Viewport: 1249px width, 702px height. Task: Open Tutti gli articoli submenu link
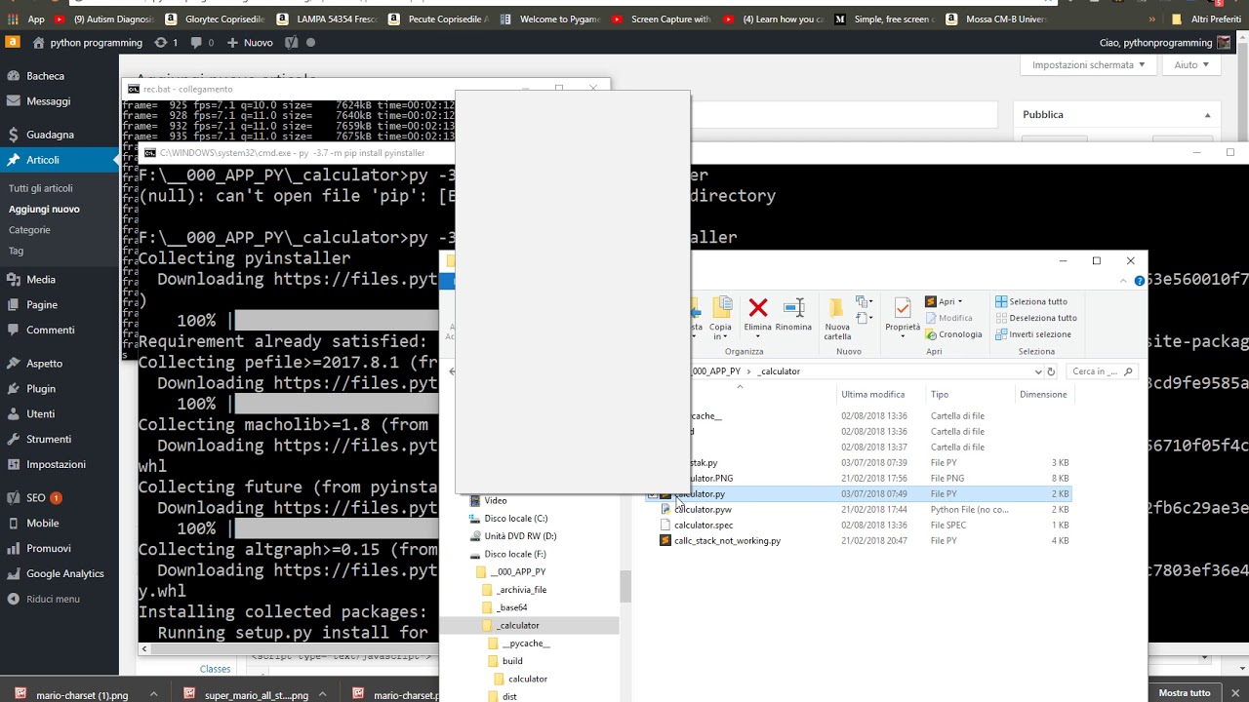point(41,188)
